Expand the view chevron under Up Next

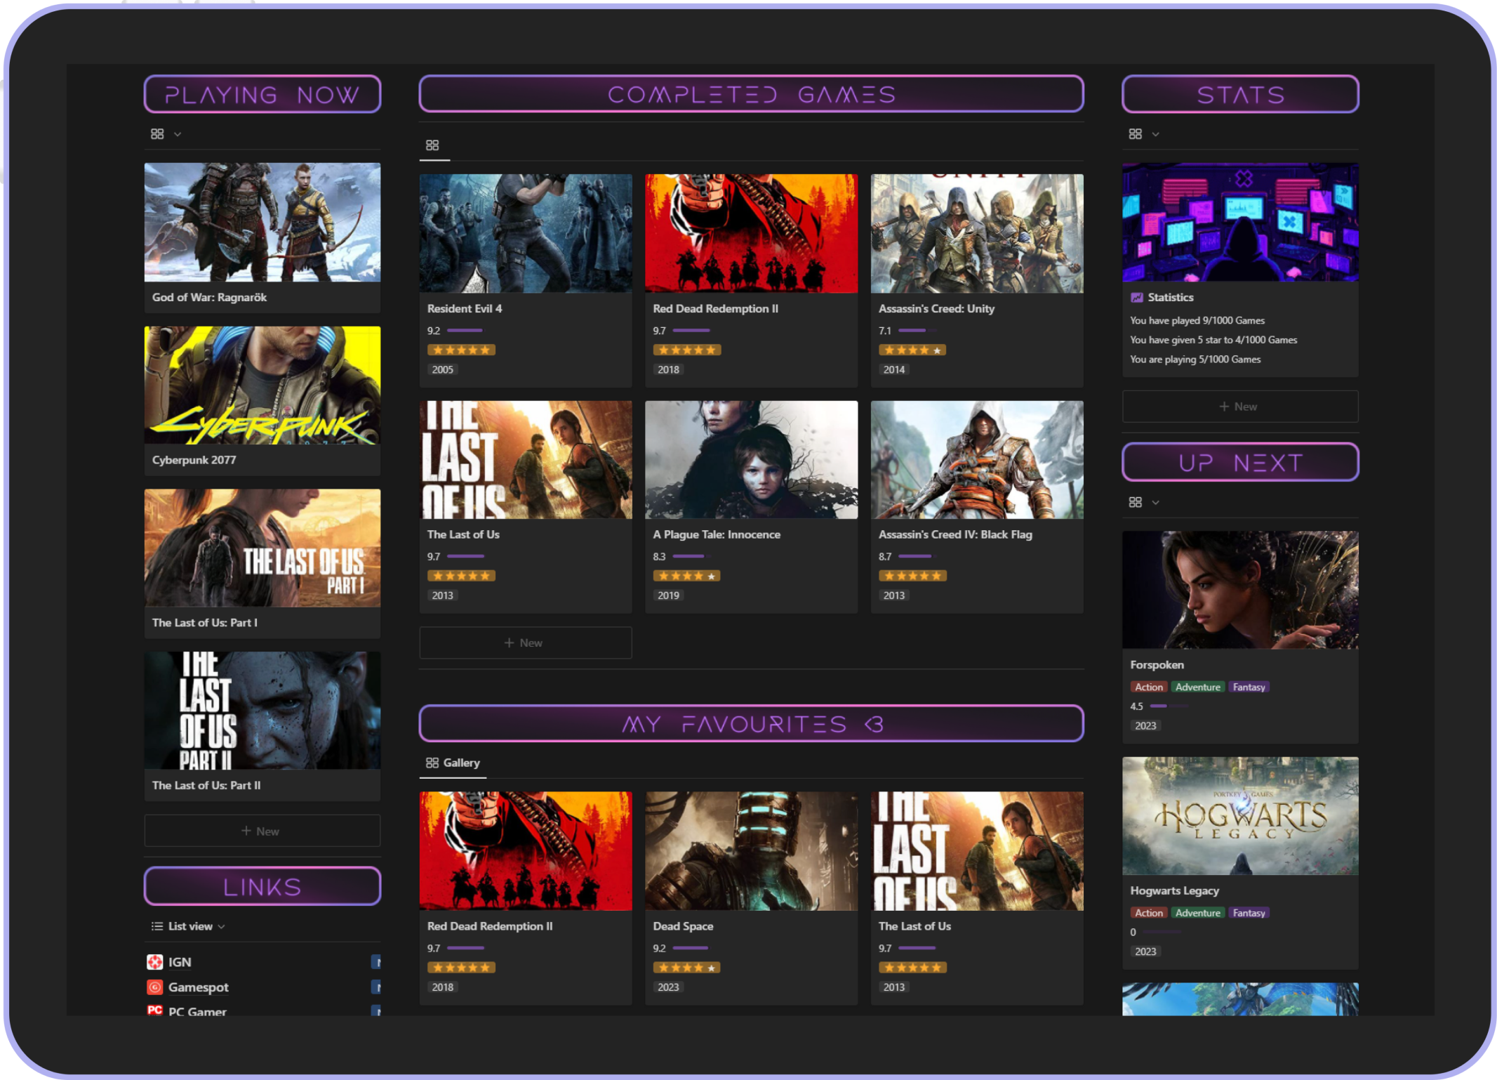pos(1156,502)
